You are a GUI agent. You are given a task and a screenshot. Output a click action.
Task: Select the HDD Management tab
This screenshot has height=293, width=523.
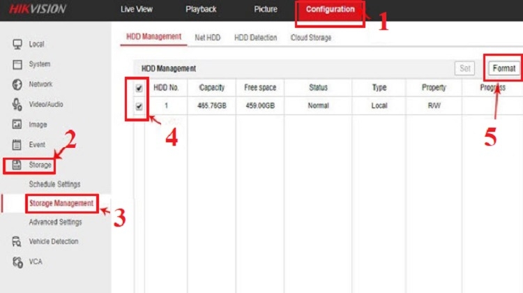point(154,37)
